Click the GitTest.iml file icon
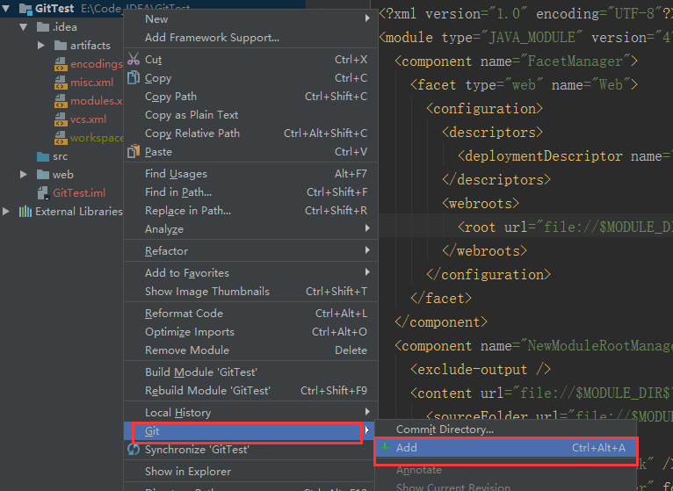The width and height of the screenshot is (673, 491). (x=42, y=193)
